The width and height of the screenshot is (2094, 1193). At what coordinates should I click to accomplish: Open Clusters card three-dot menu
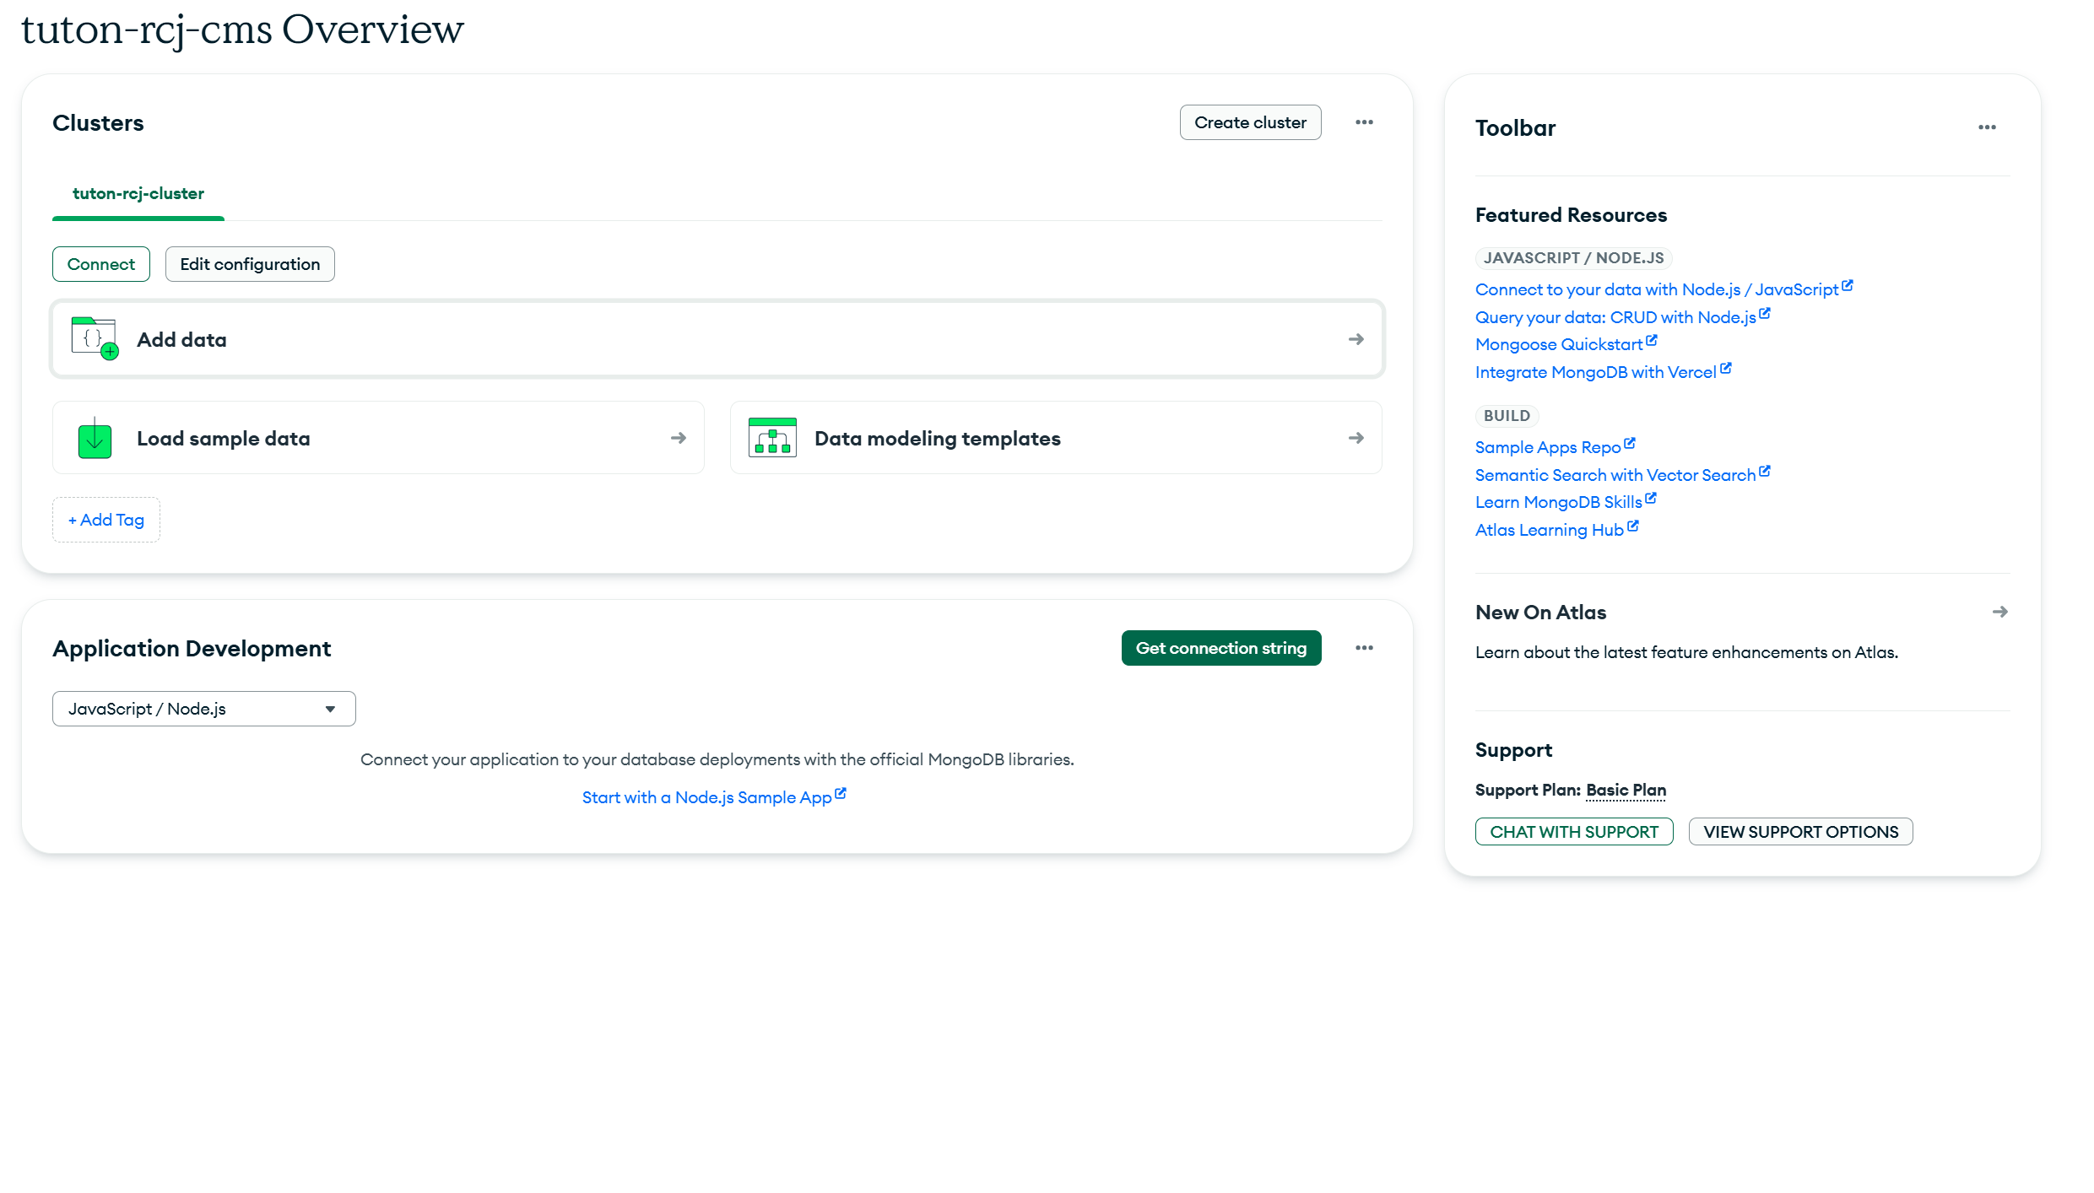pos(1364,122)
